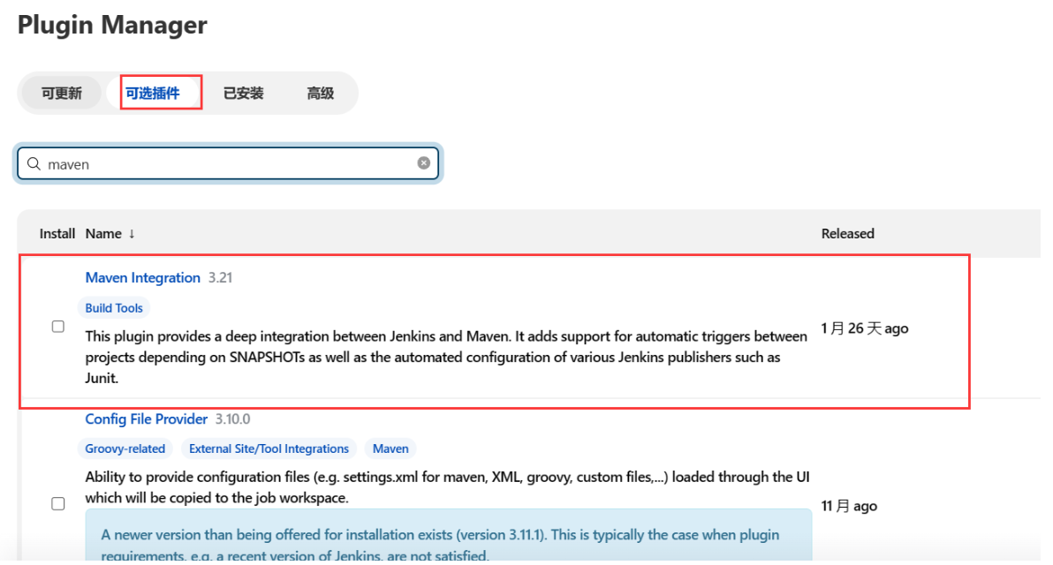
Task: Open the 已安装 tab
Action: 243,94
